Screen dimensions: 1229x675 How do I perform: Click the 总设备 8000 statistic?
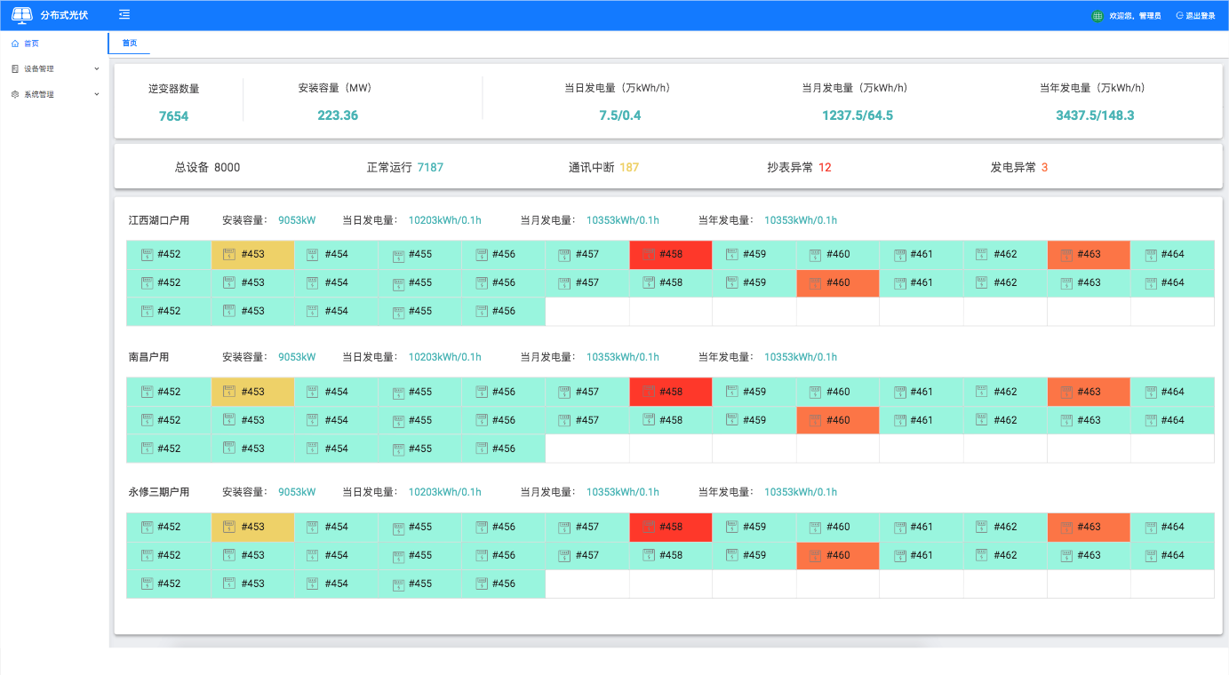pyautogui.click(x=207, y=167)
